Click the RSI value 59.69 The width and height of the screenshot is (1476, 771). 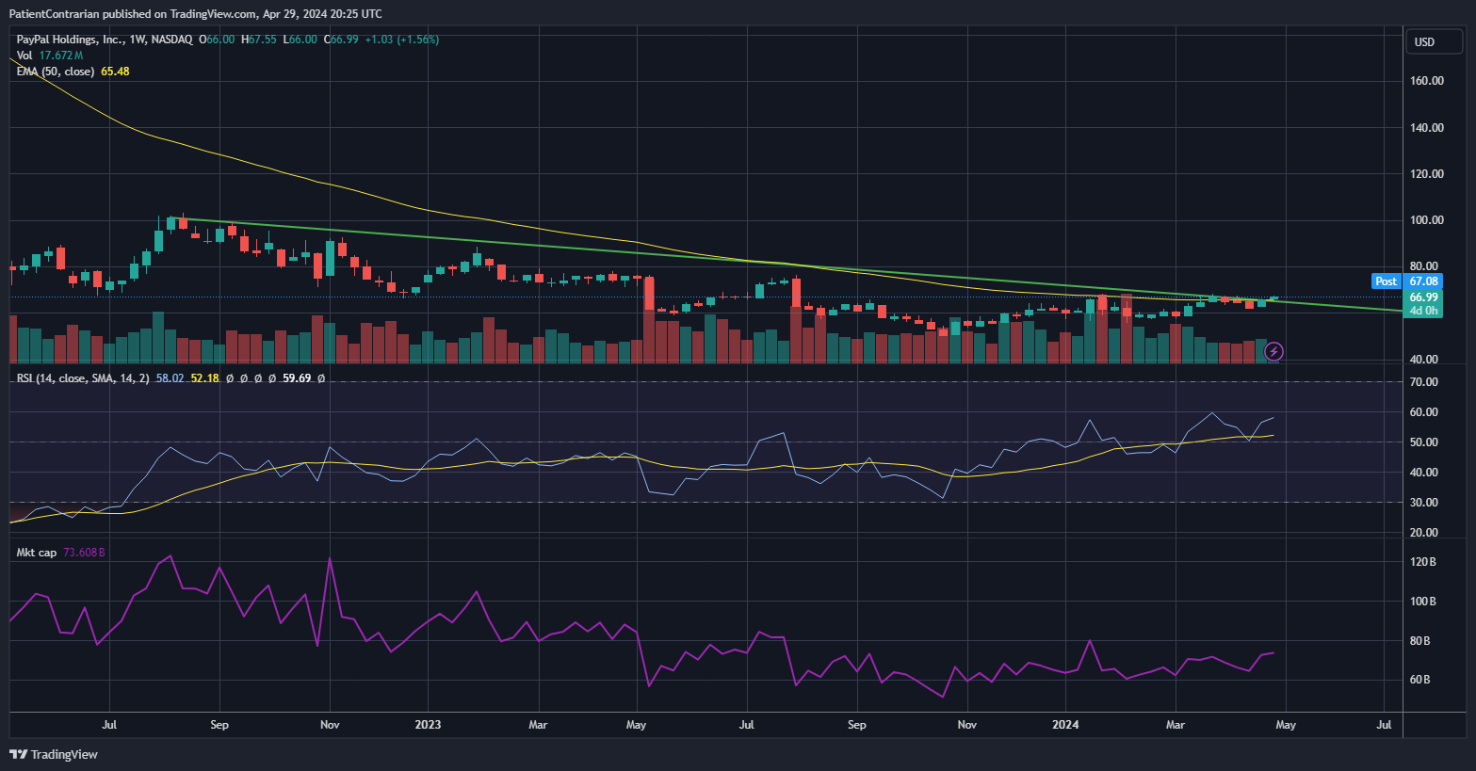(x=297, y=377)
